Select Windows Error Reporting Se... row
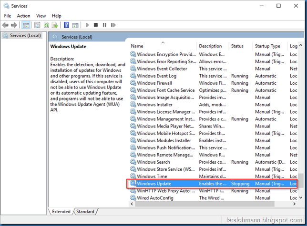The width and height of the screenshot is (307, 226). (214, 61)
